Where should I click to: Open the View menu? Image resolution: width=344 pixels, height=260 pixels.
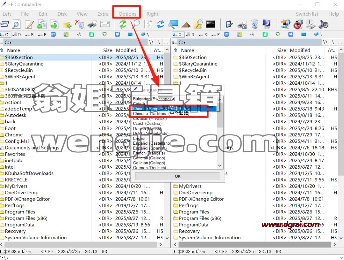[82, 14]
